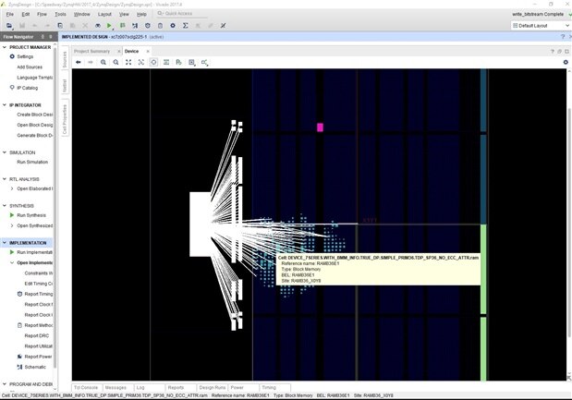Expand Open Synthesized Design item

[x=12, y=225]
